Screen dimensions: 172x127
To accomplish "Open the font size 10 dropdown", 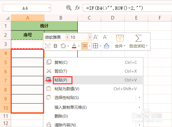I will 90,37.
